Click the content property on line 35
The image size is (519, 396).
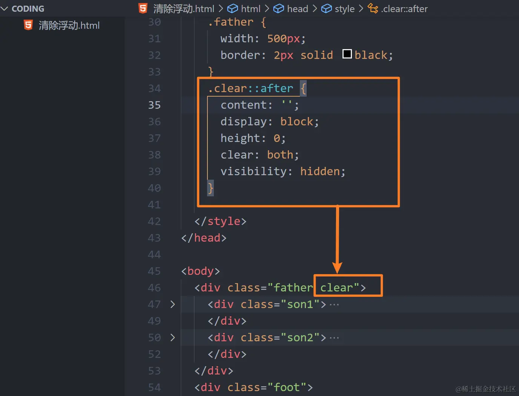pos(243,105)
